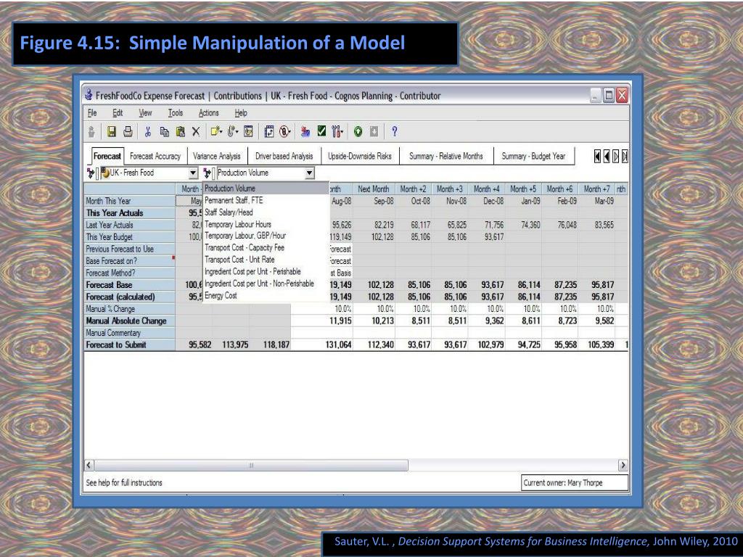
Task: Click the paperclip attach document icon
Action: [232, 132]
